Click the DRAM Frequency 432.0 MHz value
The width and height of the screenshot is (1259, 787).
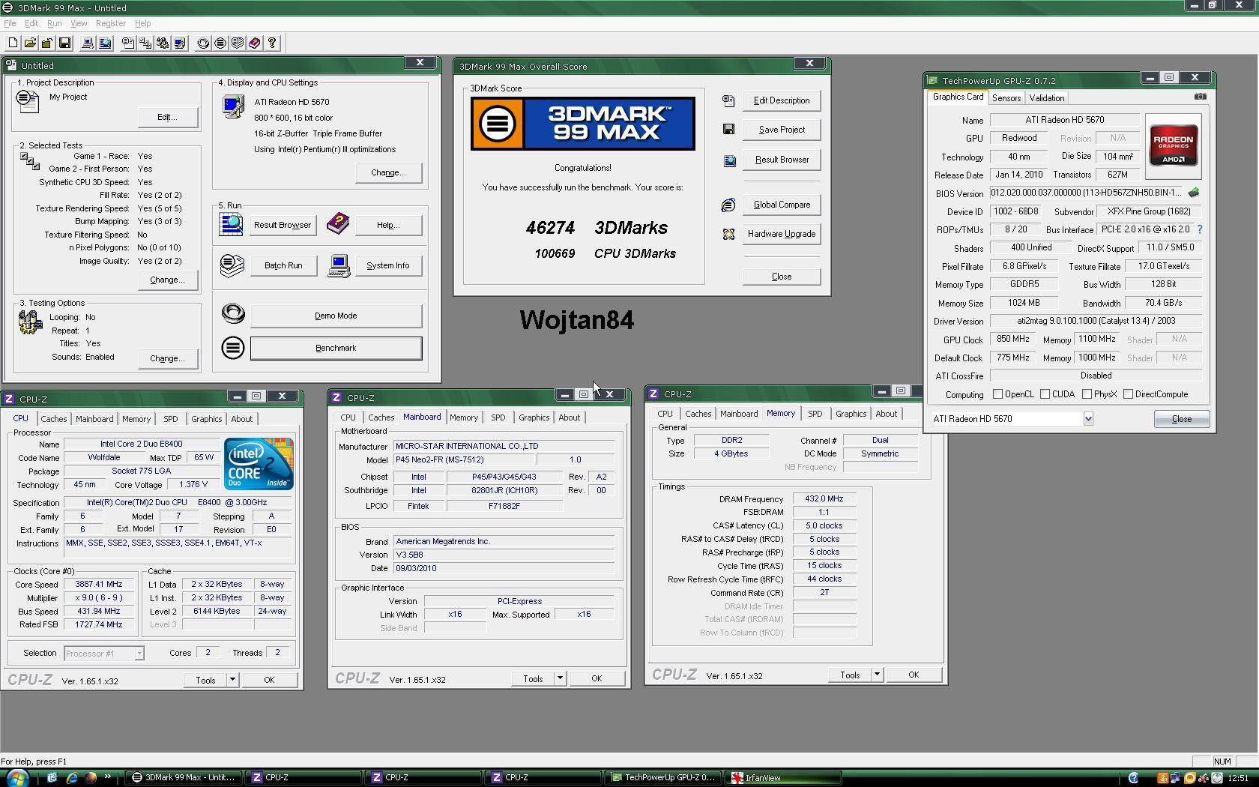tap(824, 498)
